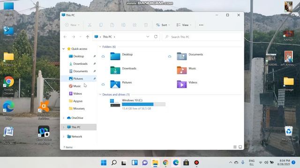Screen dimensions: 300x168
Task: Open the View dropdown
Action: (184, 25)
